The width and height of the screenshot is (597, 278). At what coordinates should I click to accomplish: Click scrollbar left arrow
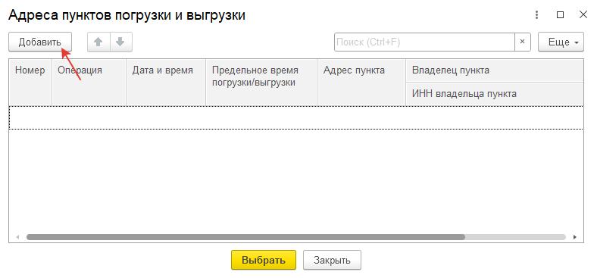point(17,237)
